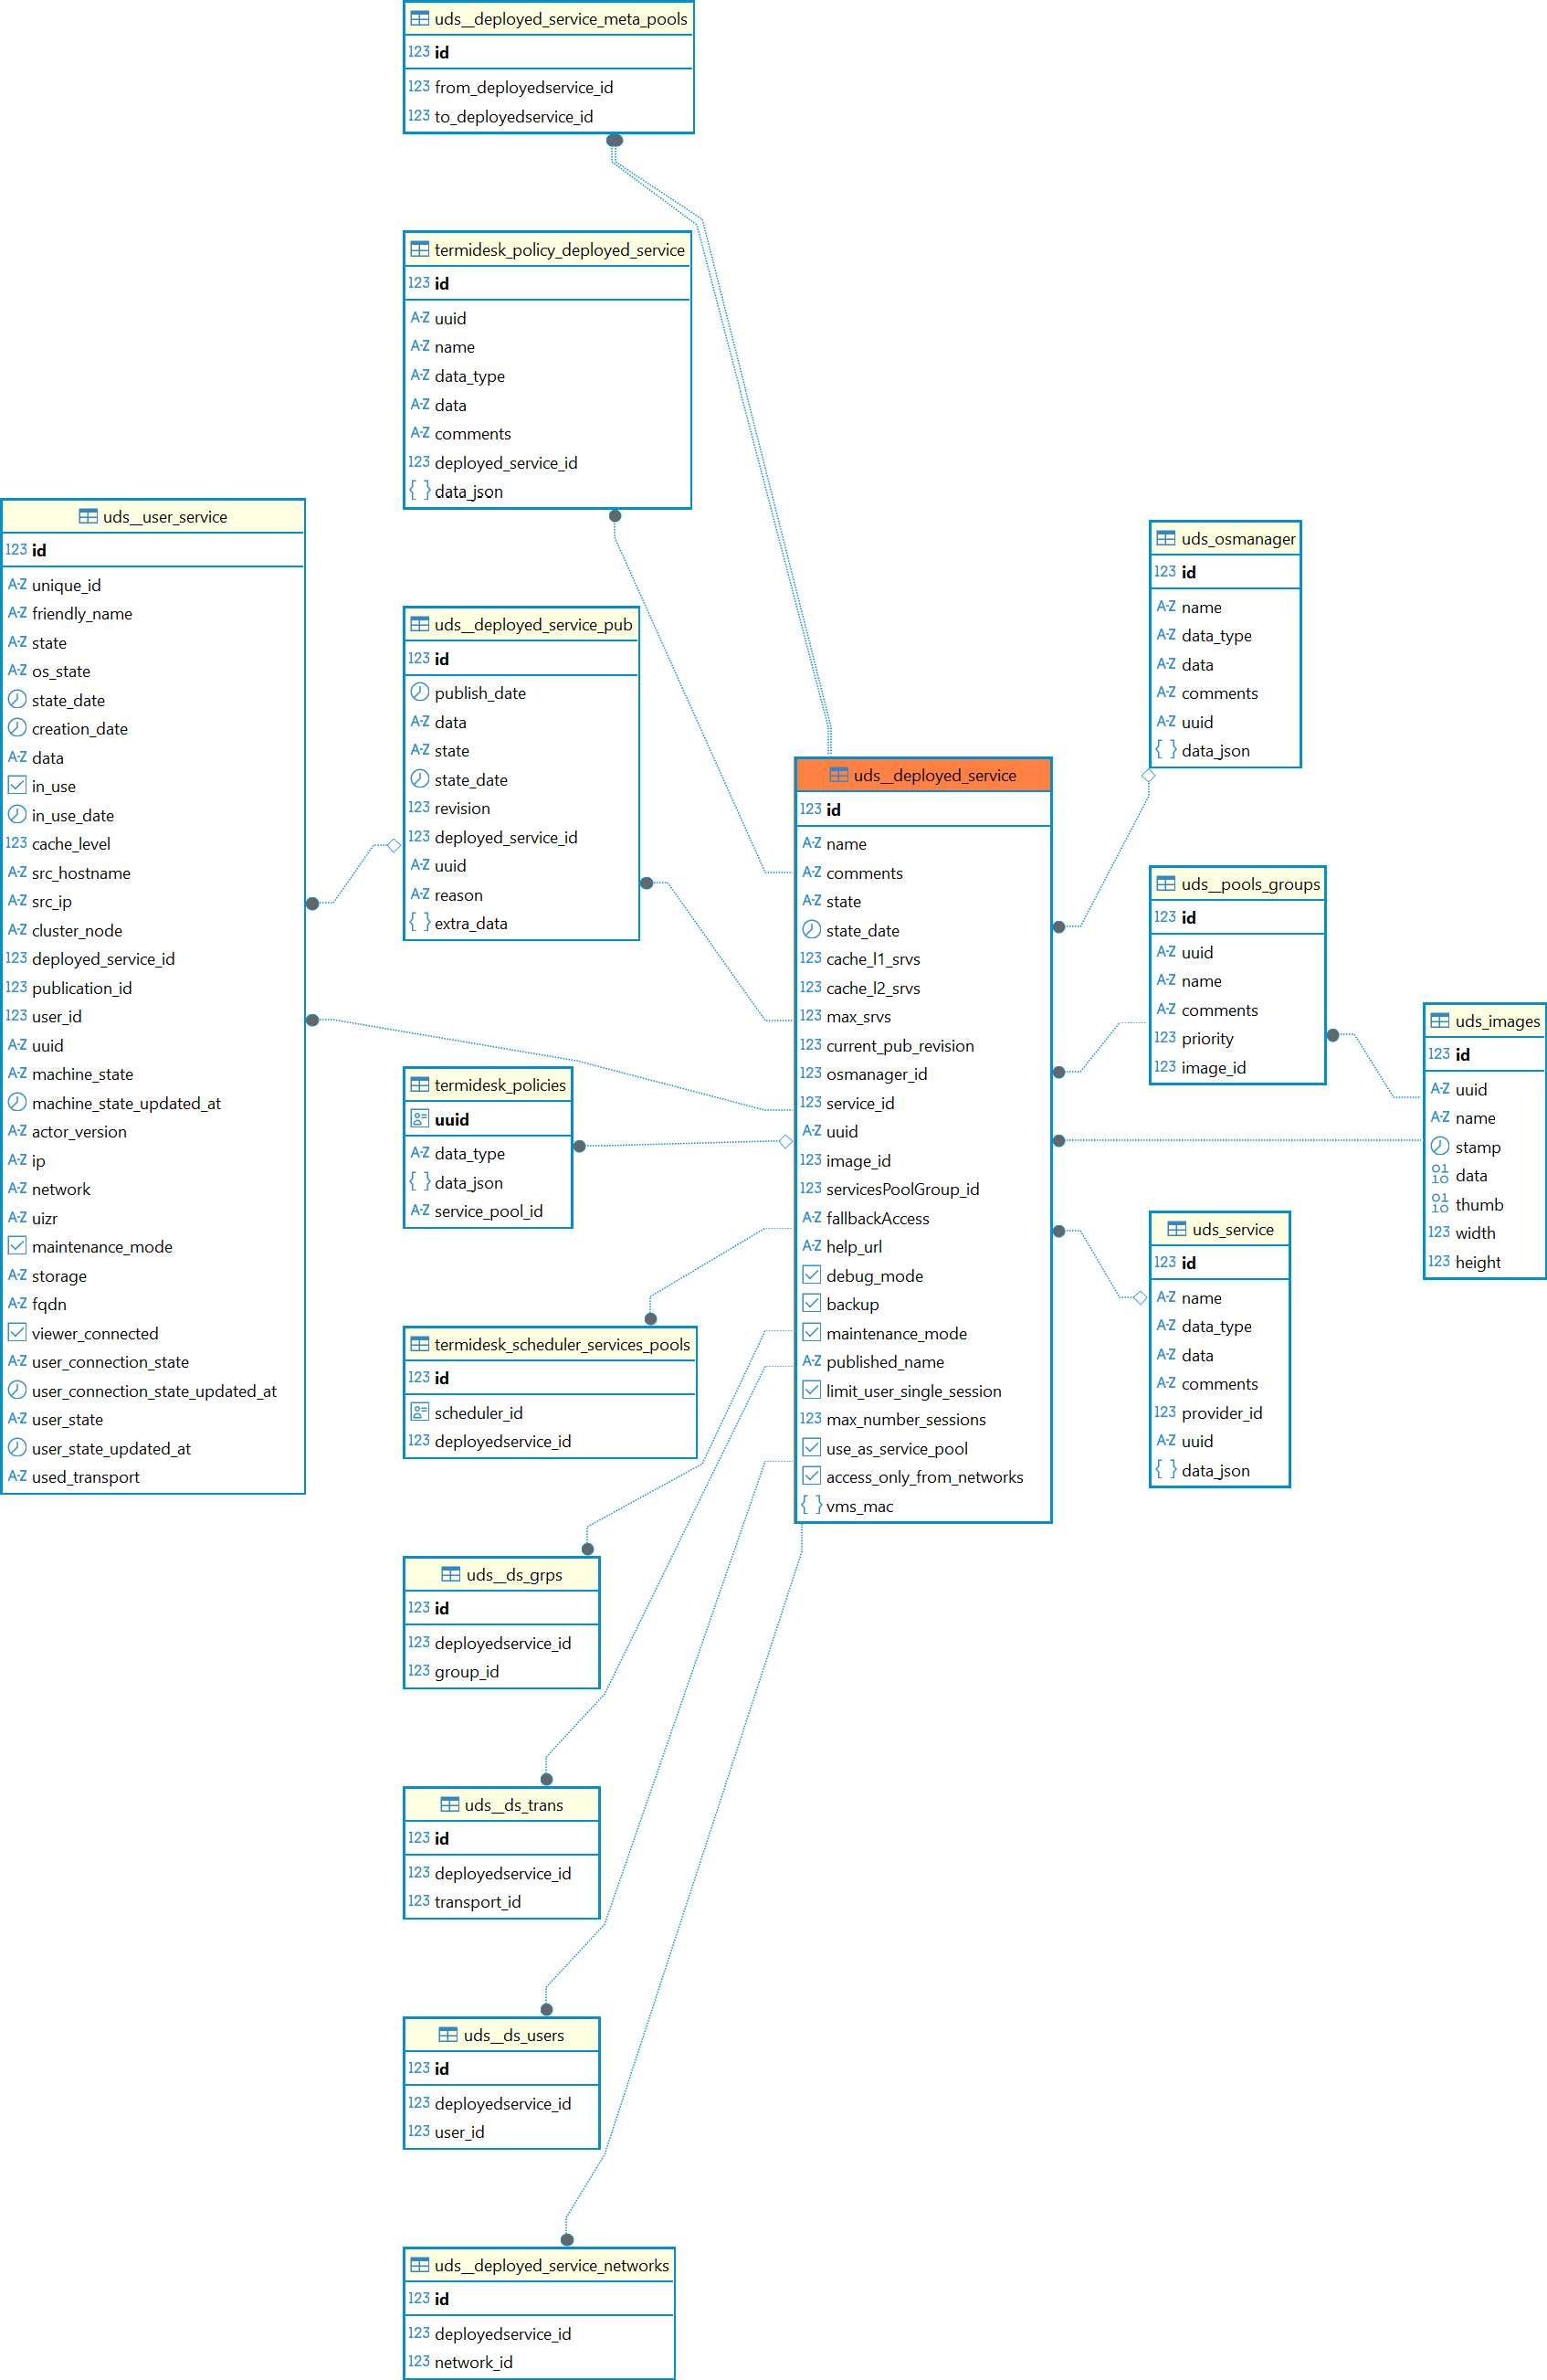
Task: Click the checkbox icon next to viewer_connected
Action: pyautogui.click(x=17, y=1332)
